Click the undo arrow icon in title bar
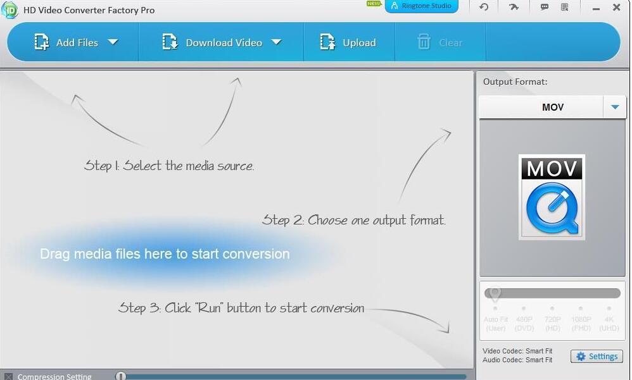The image size is (632, 380). (484, 8)
